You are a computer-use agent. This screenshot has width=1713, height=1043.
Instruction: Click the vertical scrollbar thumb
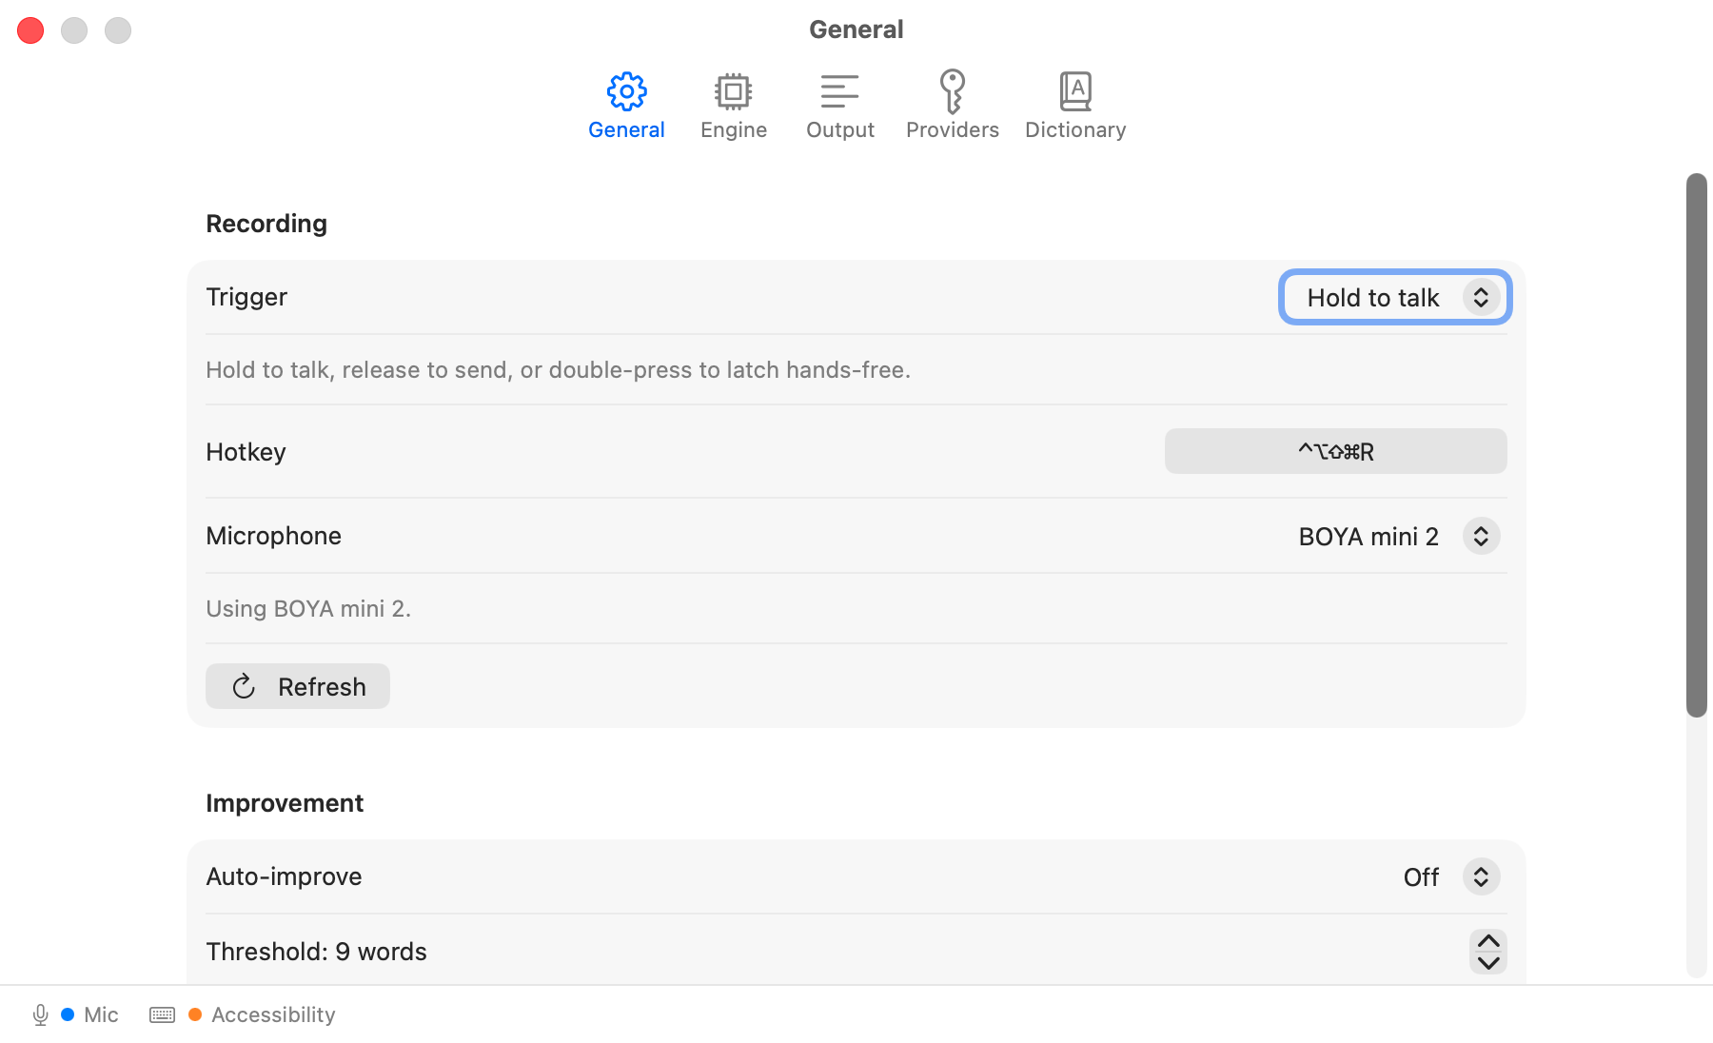tap(1697, 445)
